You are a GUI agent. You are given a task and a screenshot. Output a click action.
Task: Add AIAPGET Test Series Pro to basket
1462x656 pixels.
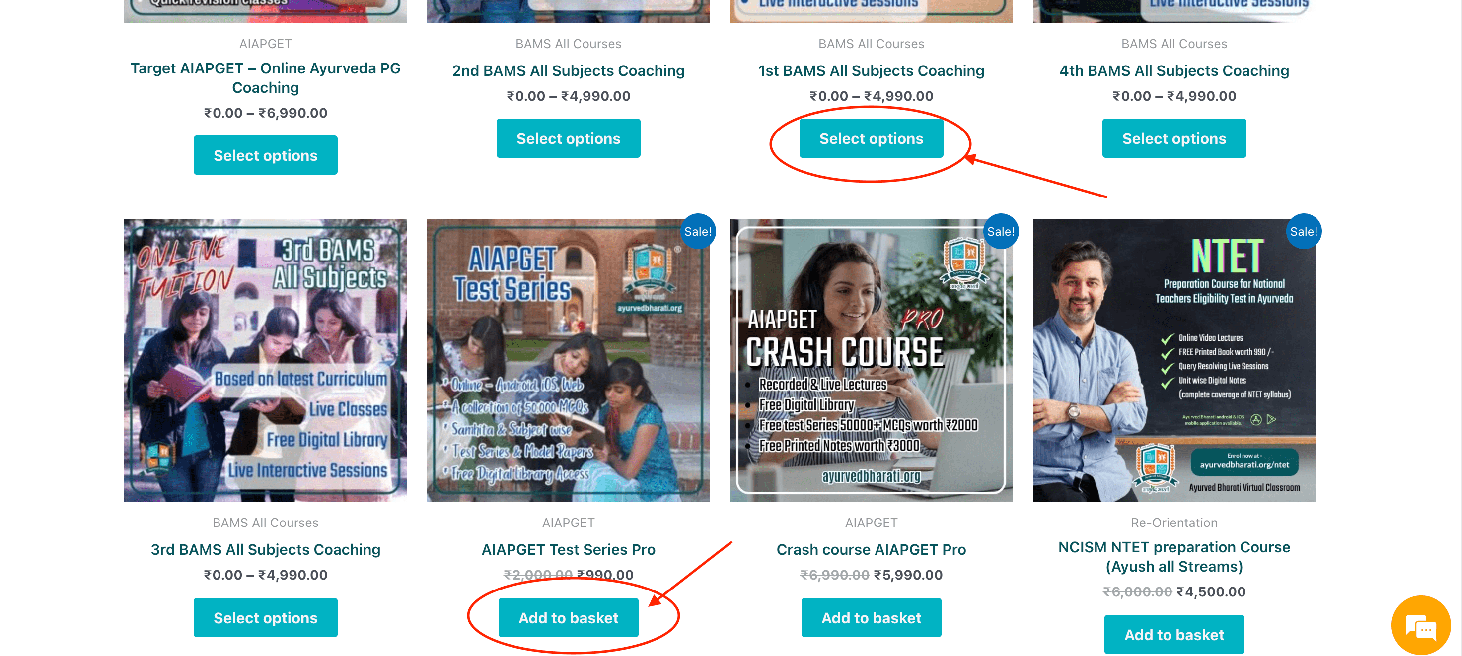click(568, 617)
